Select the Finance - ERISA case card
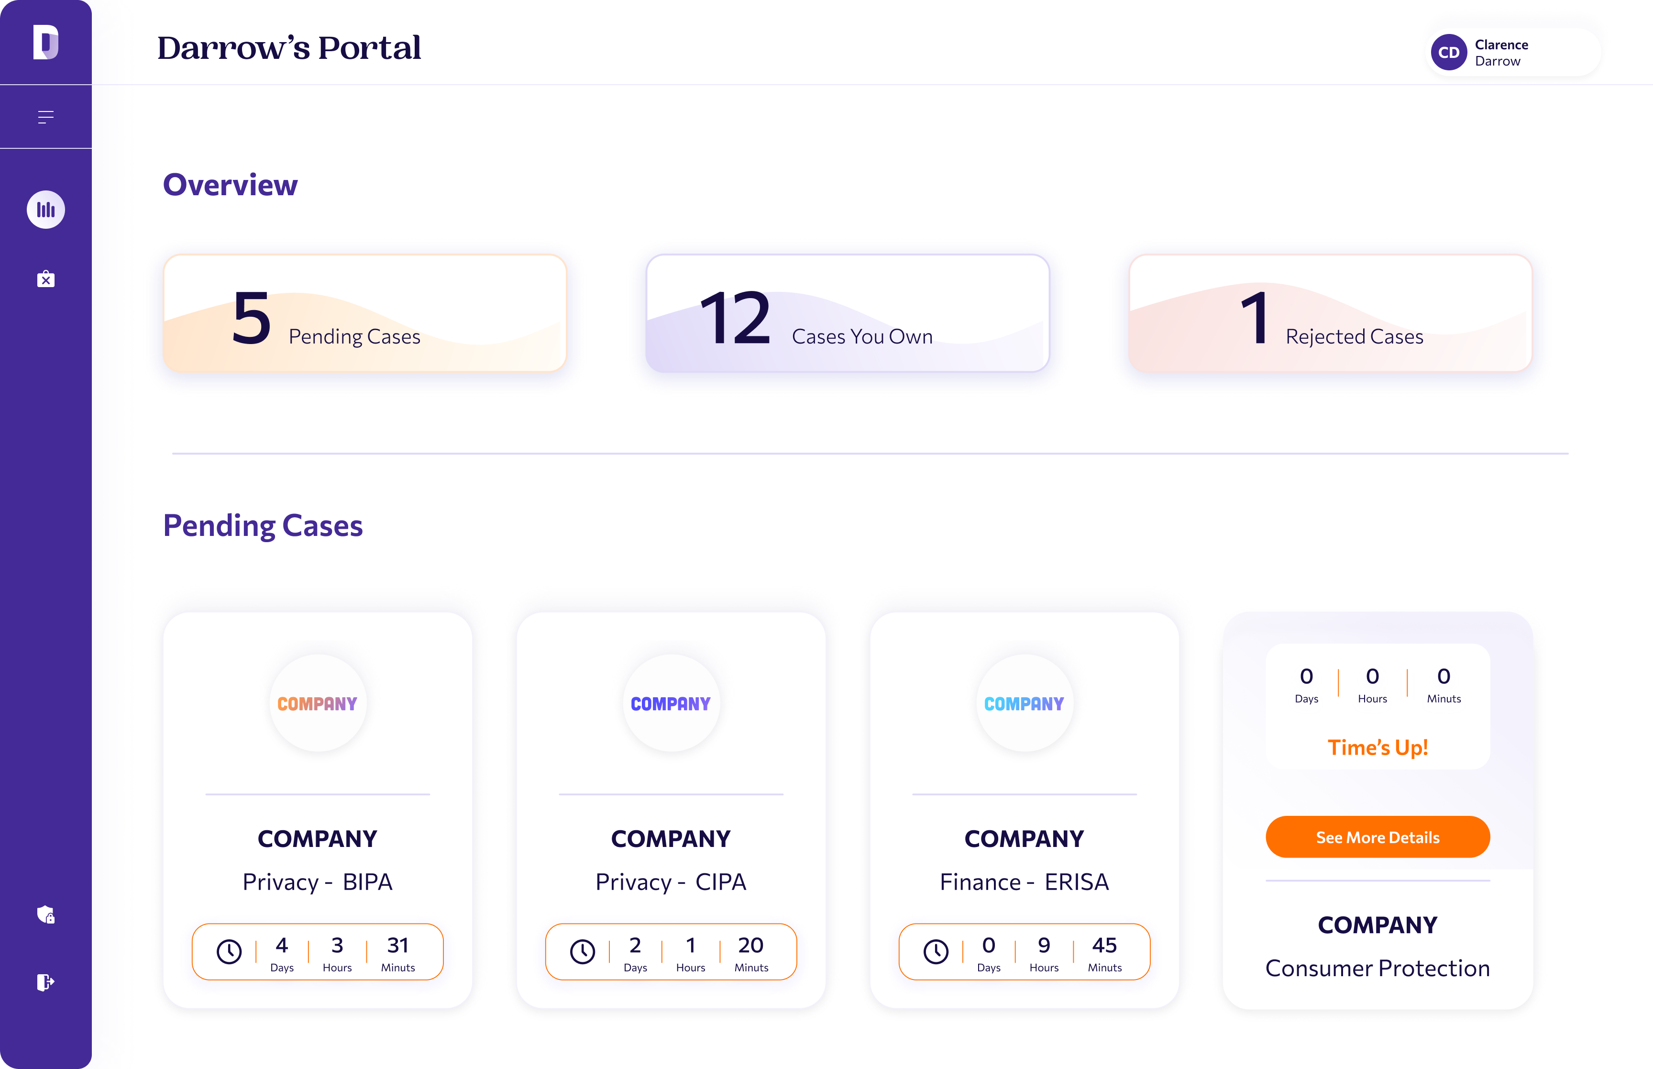Screen dimensions: 1653x1069 click(1024, 810)
